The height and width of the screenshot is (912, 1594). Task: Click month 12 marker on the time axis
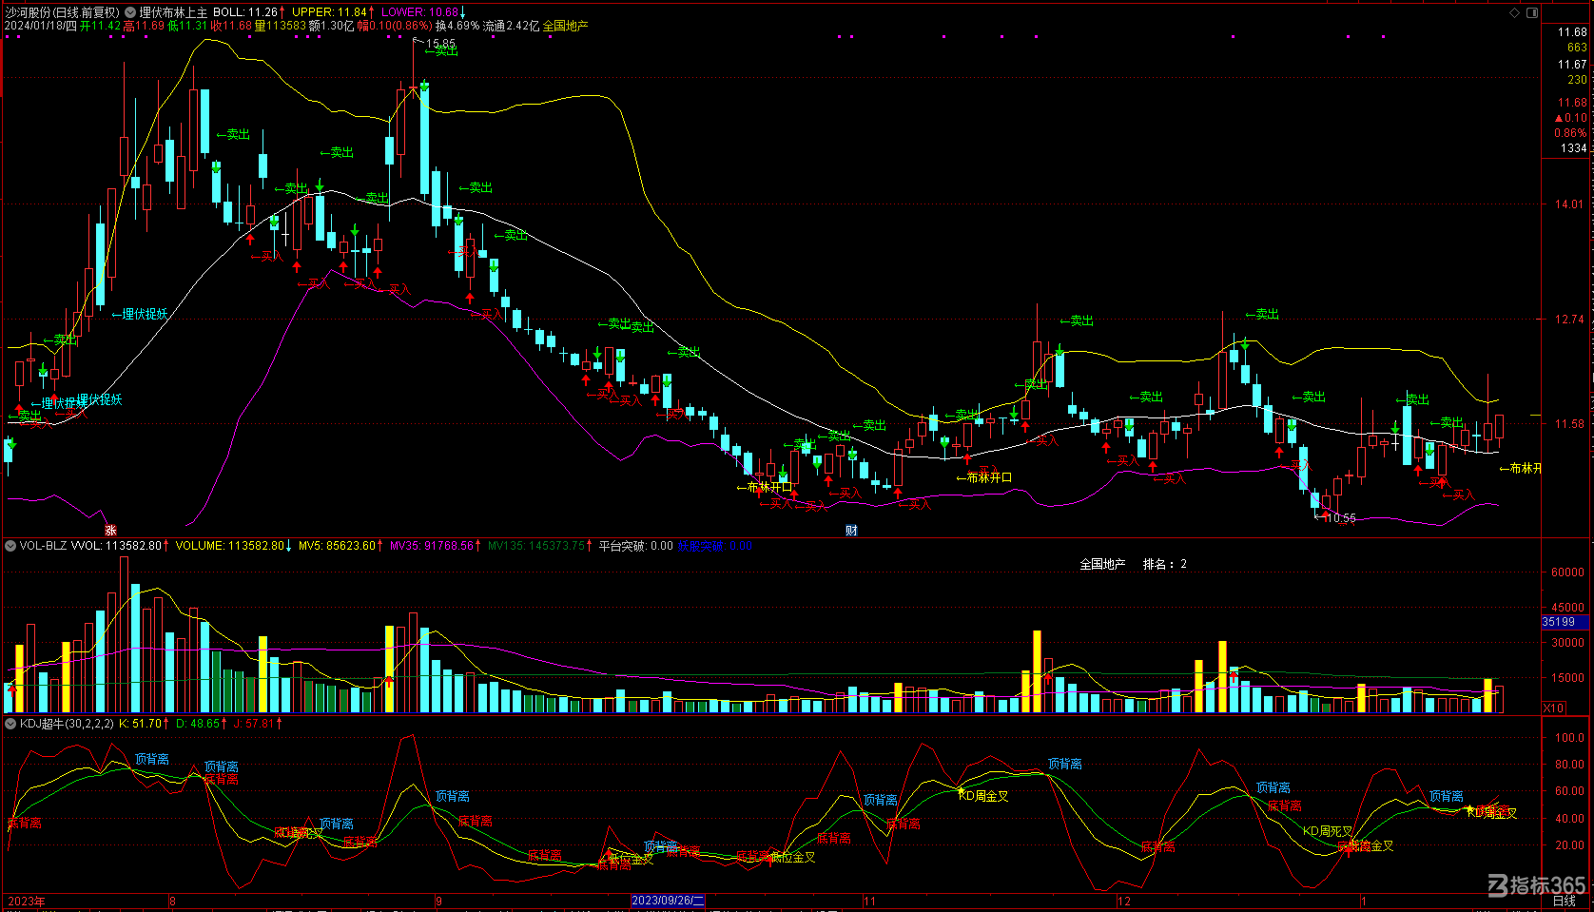(x=1124, y=901)
